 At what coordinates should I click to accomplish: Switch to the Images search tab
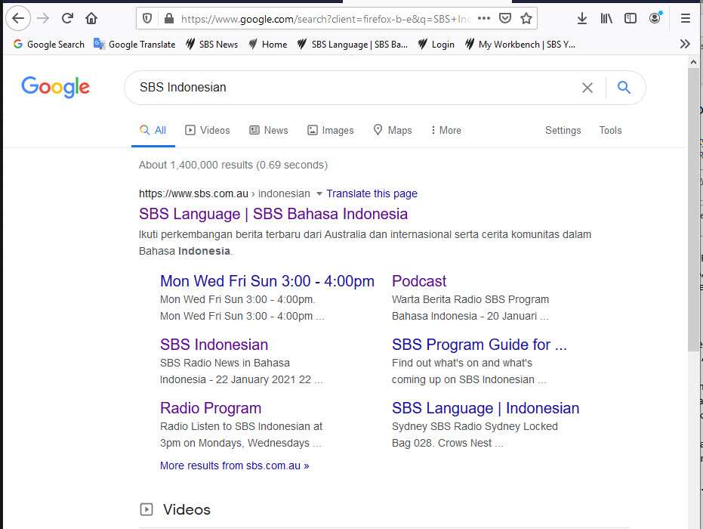330,130
